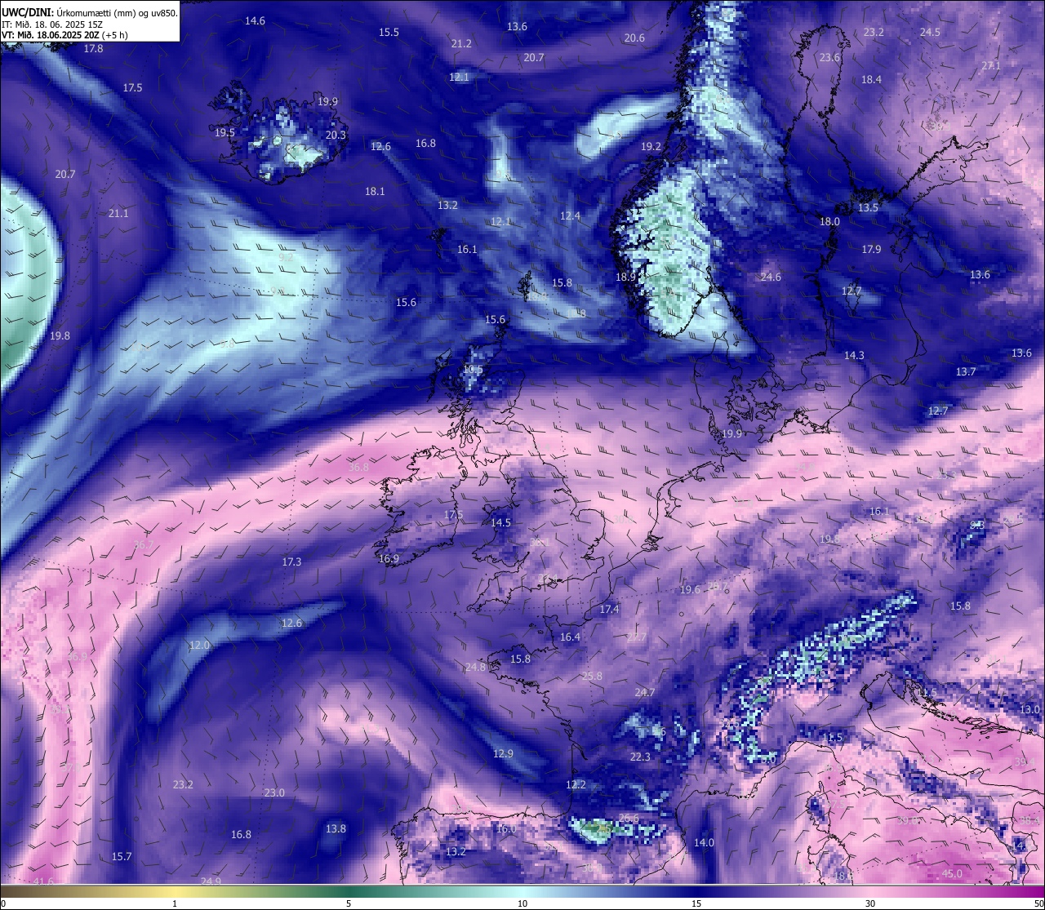This screenshot has width=1045, height=910.
Task: Click the 16.4 value over northern France
Action: click(570, 637)
